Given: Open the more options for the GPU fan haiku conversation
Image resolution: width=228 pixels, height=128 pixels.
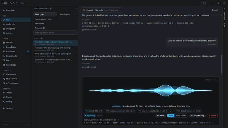Looking at the screenshot, I should click(75, 55).
